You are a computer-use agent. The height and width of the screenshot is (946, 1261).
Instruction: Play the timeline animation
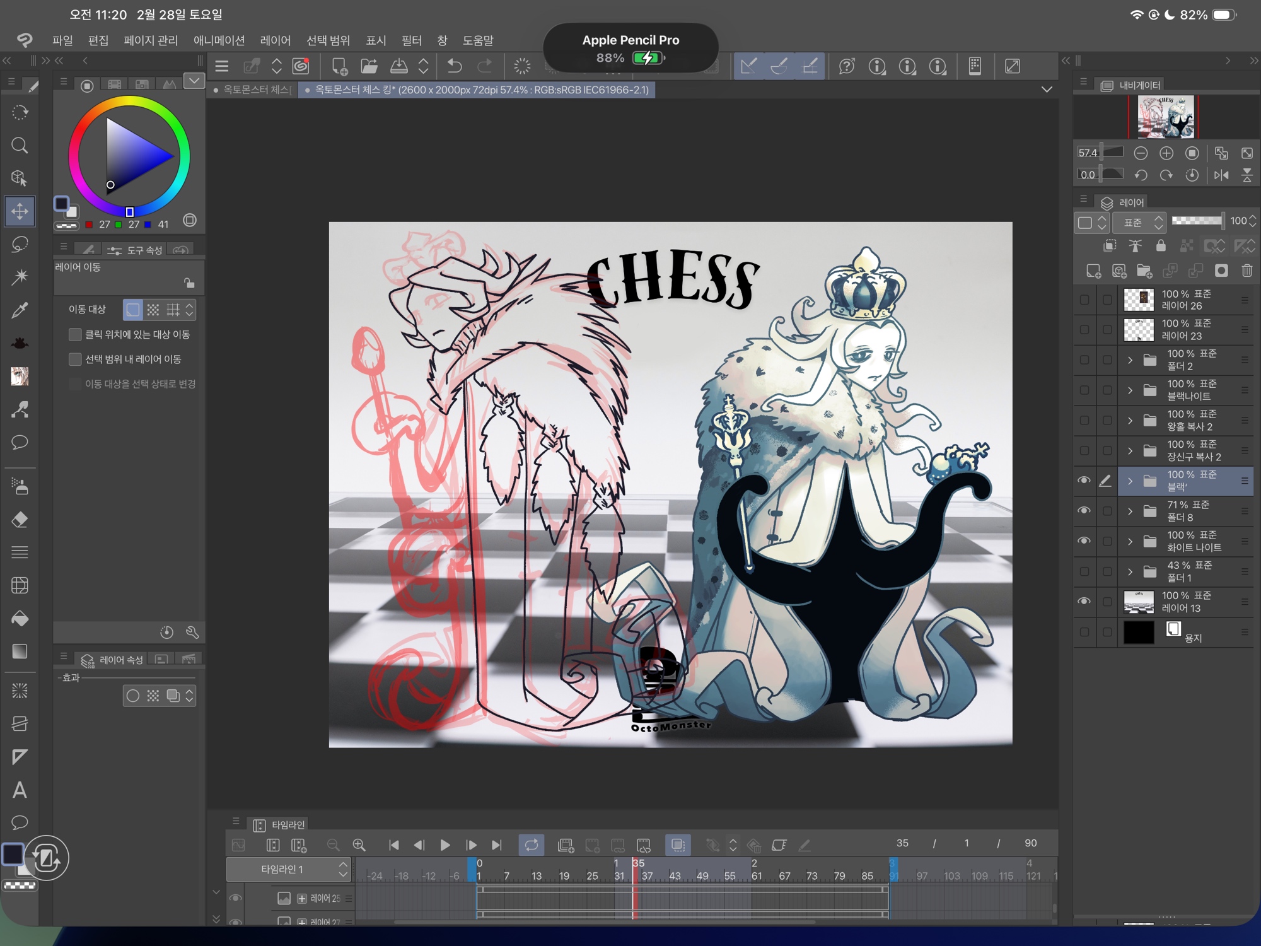(x=445, y=845)
